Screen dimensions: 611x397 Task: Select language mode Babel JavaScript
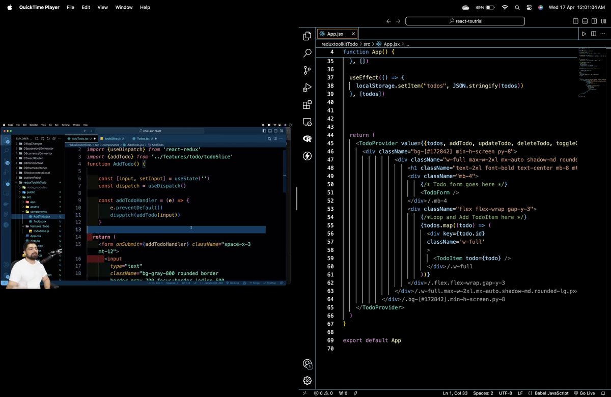(548, 393)
